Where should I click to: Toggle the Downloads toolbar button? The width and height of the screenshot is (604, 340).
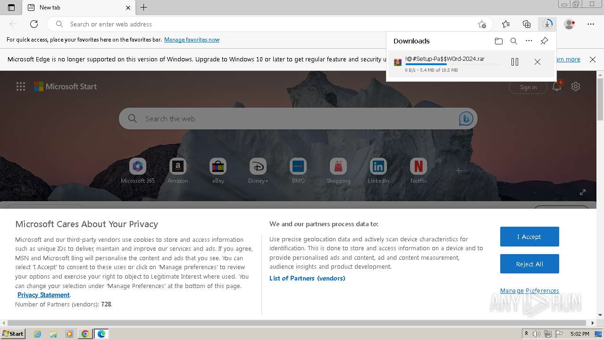click(547, 24)
